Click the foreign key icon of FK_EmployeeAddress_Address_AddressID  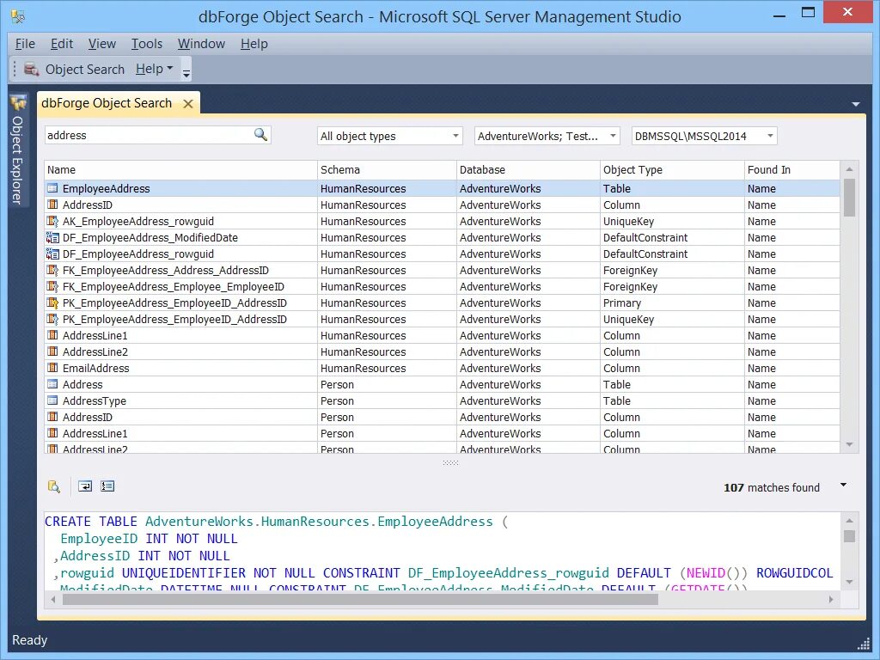tap(52, 270)
